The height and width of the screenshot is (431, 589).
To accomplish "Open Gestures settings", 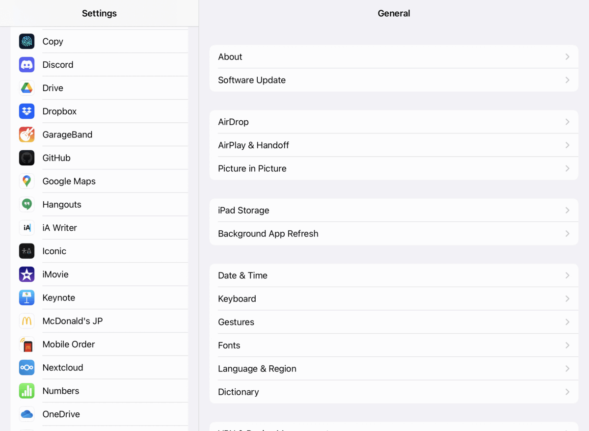I will [394, 322].
